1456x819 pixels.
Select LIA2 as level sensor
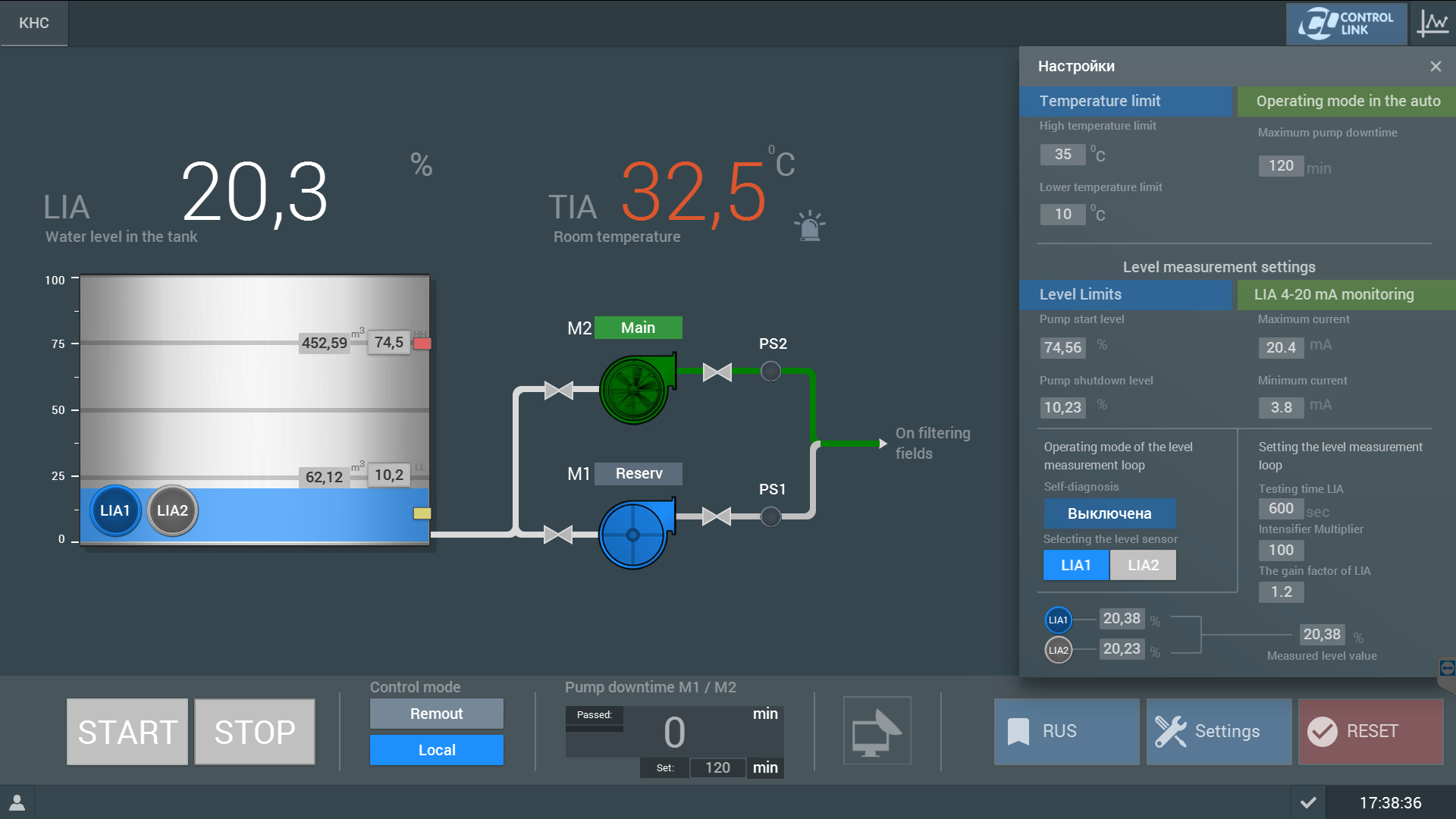[1143, 565]
